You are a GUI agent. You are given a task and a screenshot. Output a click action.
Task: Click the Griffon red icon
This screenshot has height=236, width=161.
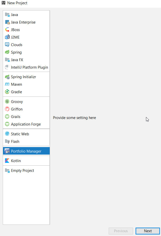point(7,109)
